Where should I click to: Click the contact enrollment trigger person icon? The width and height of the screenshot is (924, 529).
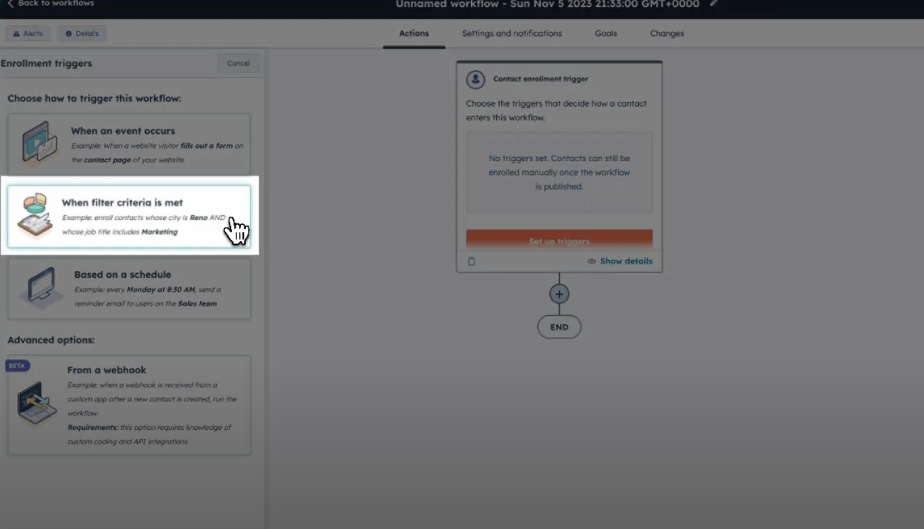pos(476,79)
